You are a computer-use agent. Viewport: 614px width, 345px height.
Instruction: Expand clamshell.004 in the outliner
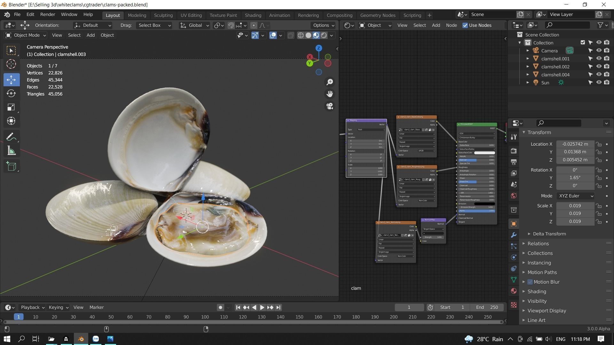click(x=528, y=74)
